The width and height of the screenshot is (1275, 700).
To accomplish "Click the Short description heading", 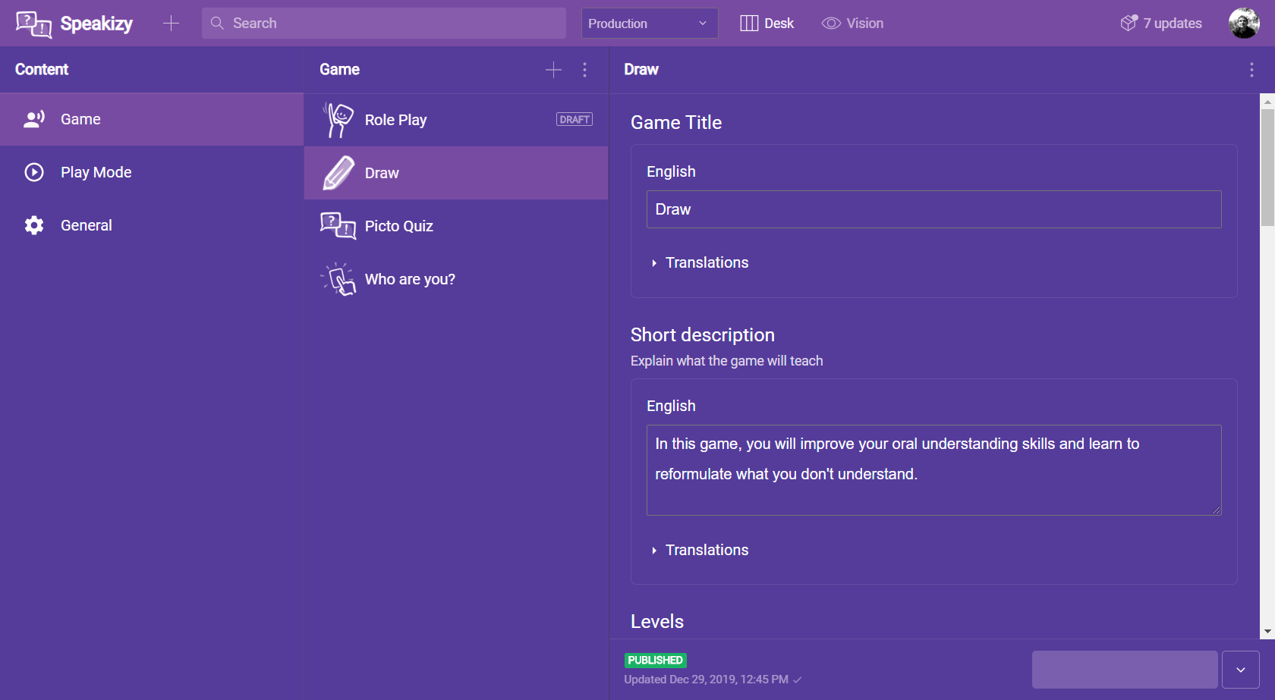I will pos(703,335).
